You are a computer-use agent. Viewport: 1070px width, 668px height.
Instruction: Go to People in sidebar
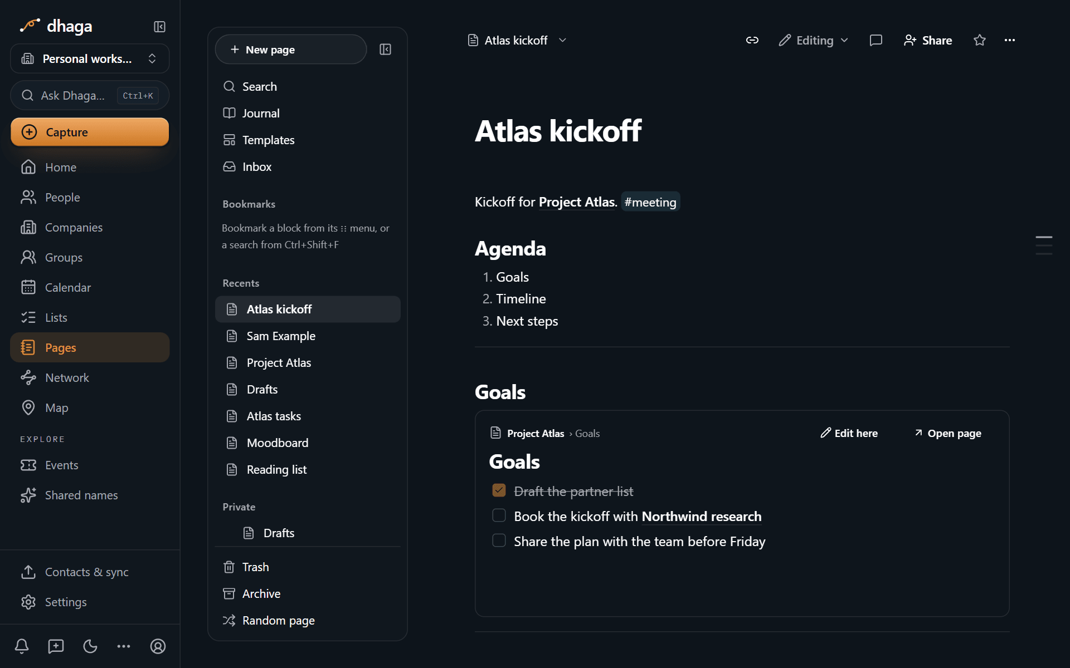(90, 198)
